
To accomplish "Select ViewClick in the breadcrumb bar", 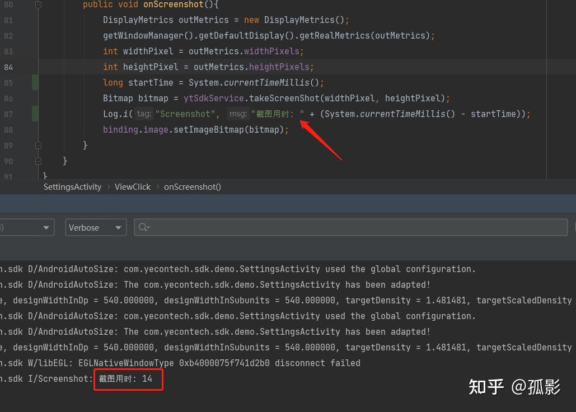I will tap(133, 186).
